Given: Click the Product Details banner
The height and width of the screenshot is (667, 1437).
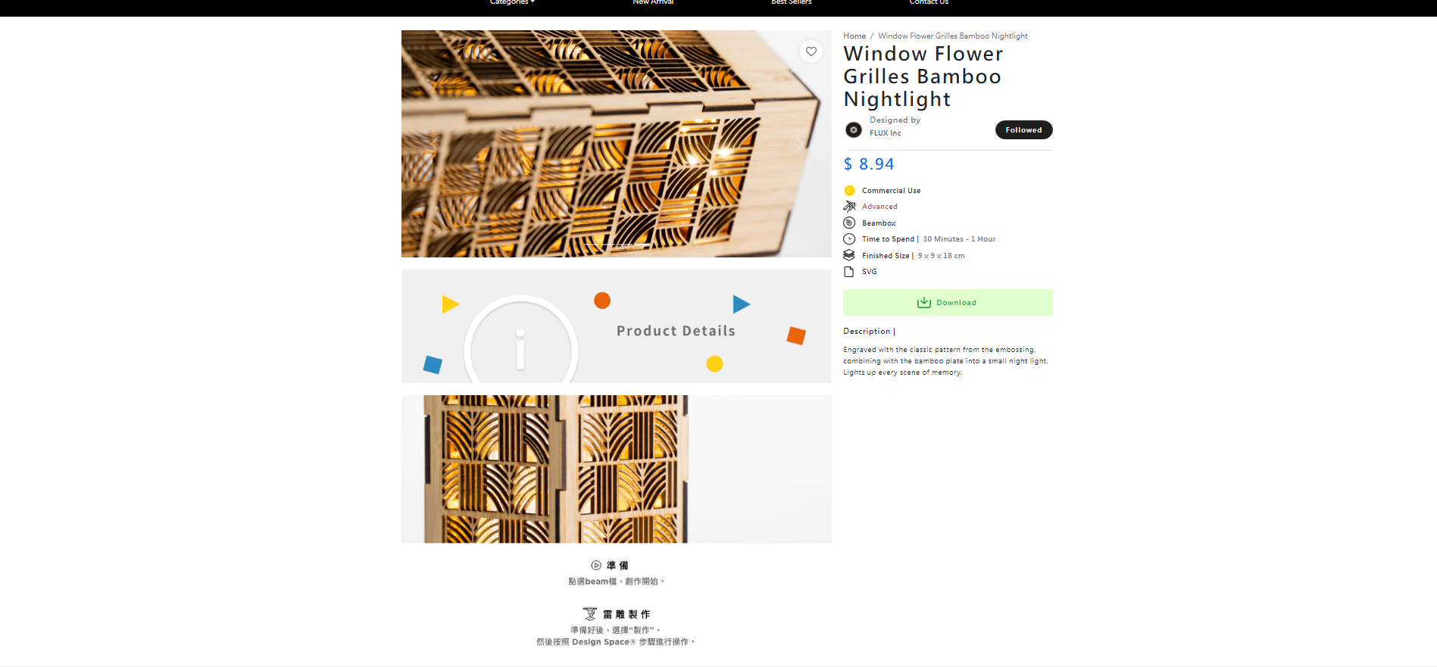Looking at the screenshot, I should click(616, 326).
